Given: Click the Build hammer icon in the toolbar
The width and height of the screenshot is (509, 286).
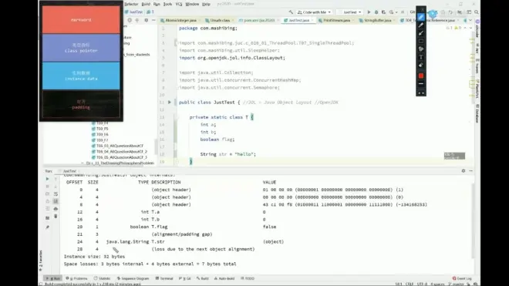Looking at the screenshot, I should click(291, 12).
